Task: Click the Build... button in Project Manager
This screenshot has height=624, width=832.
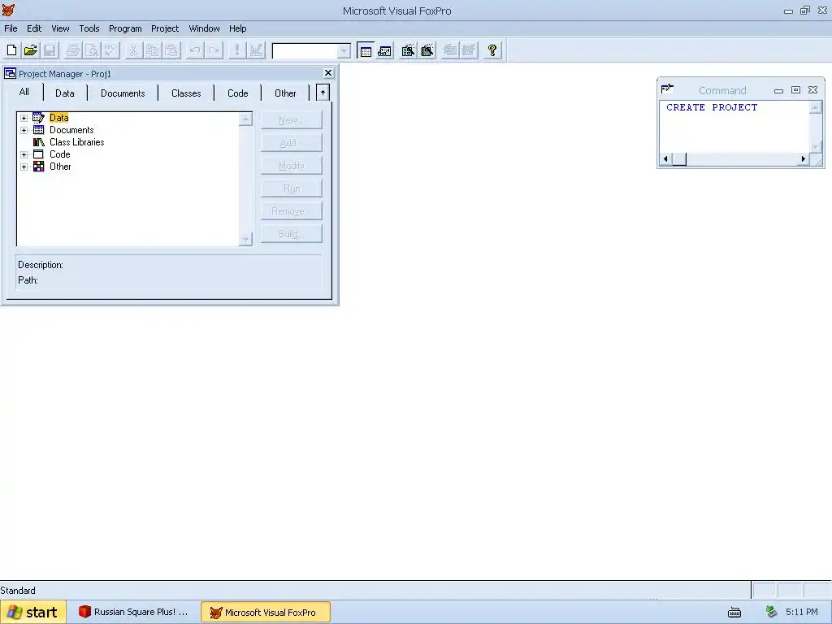Action: click(x=292, y=234)
